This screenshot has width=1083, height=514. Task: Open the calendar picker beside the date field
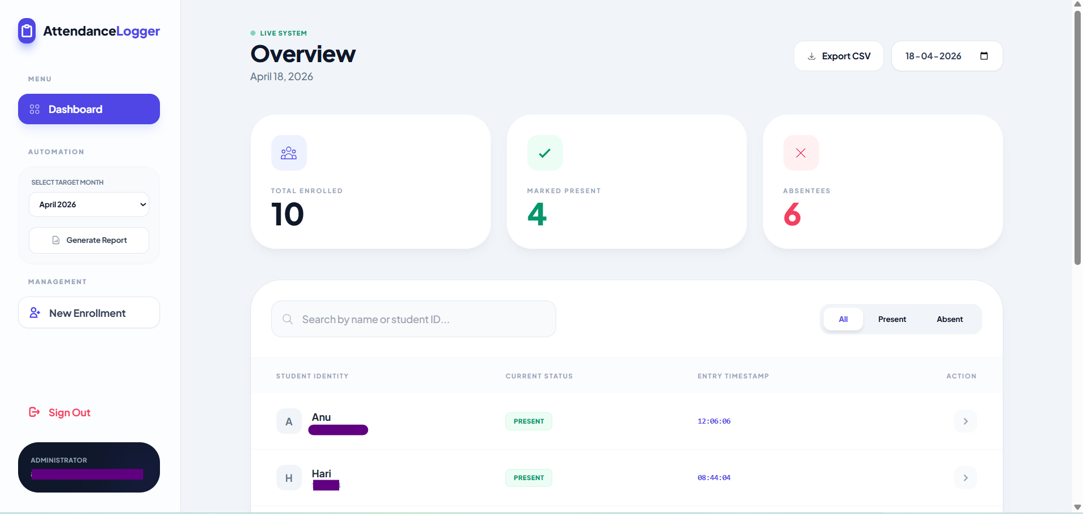(984, 55)
